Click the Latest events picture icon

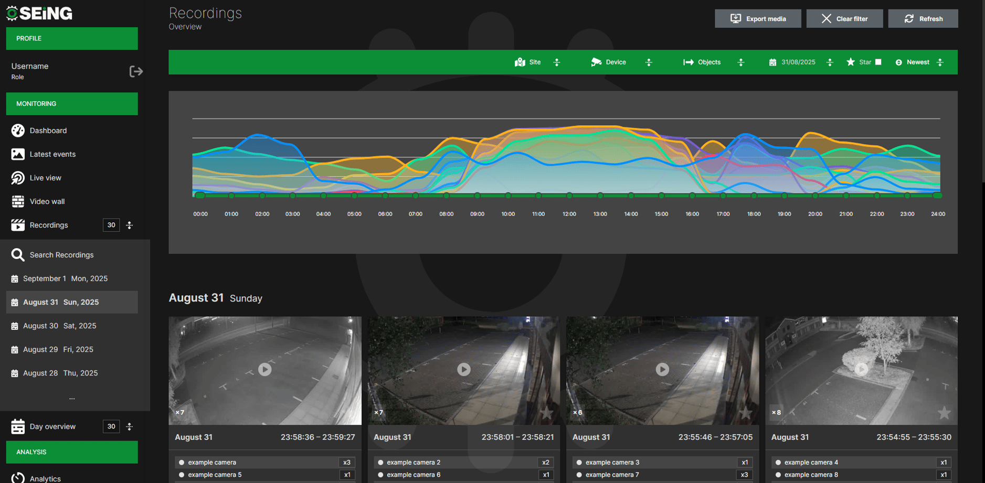[17, 154]
